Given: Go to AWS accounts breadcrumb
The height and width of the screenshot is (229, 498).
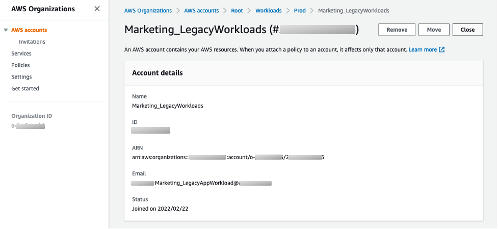Looking at the screenshot, I should click(201, 11).
